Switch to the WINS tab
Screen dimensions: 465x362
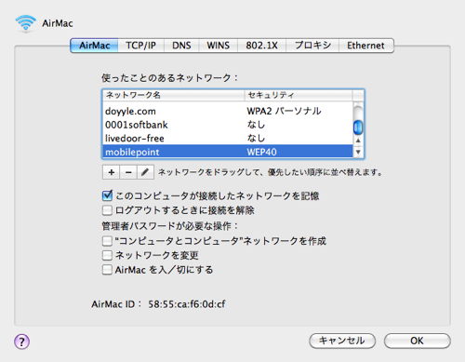(219, 46)
